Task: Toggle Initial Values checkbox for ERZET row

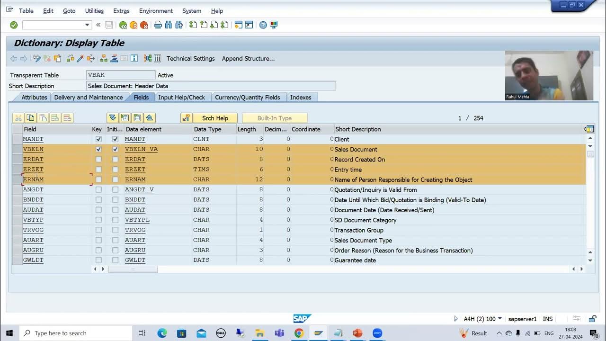Action: pyautogui.click(x=115, y=170)
